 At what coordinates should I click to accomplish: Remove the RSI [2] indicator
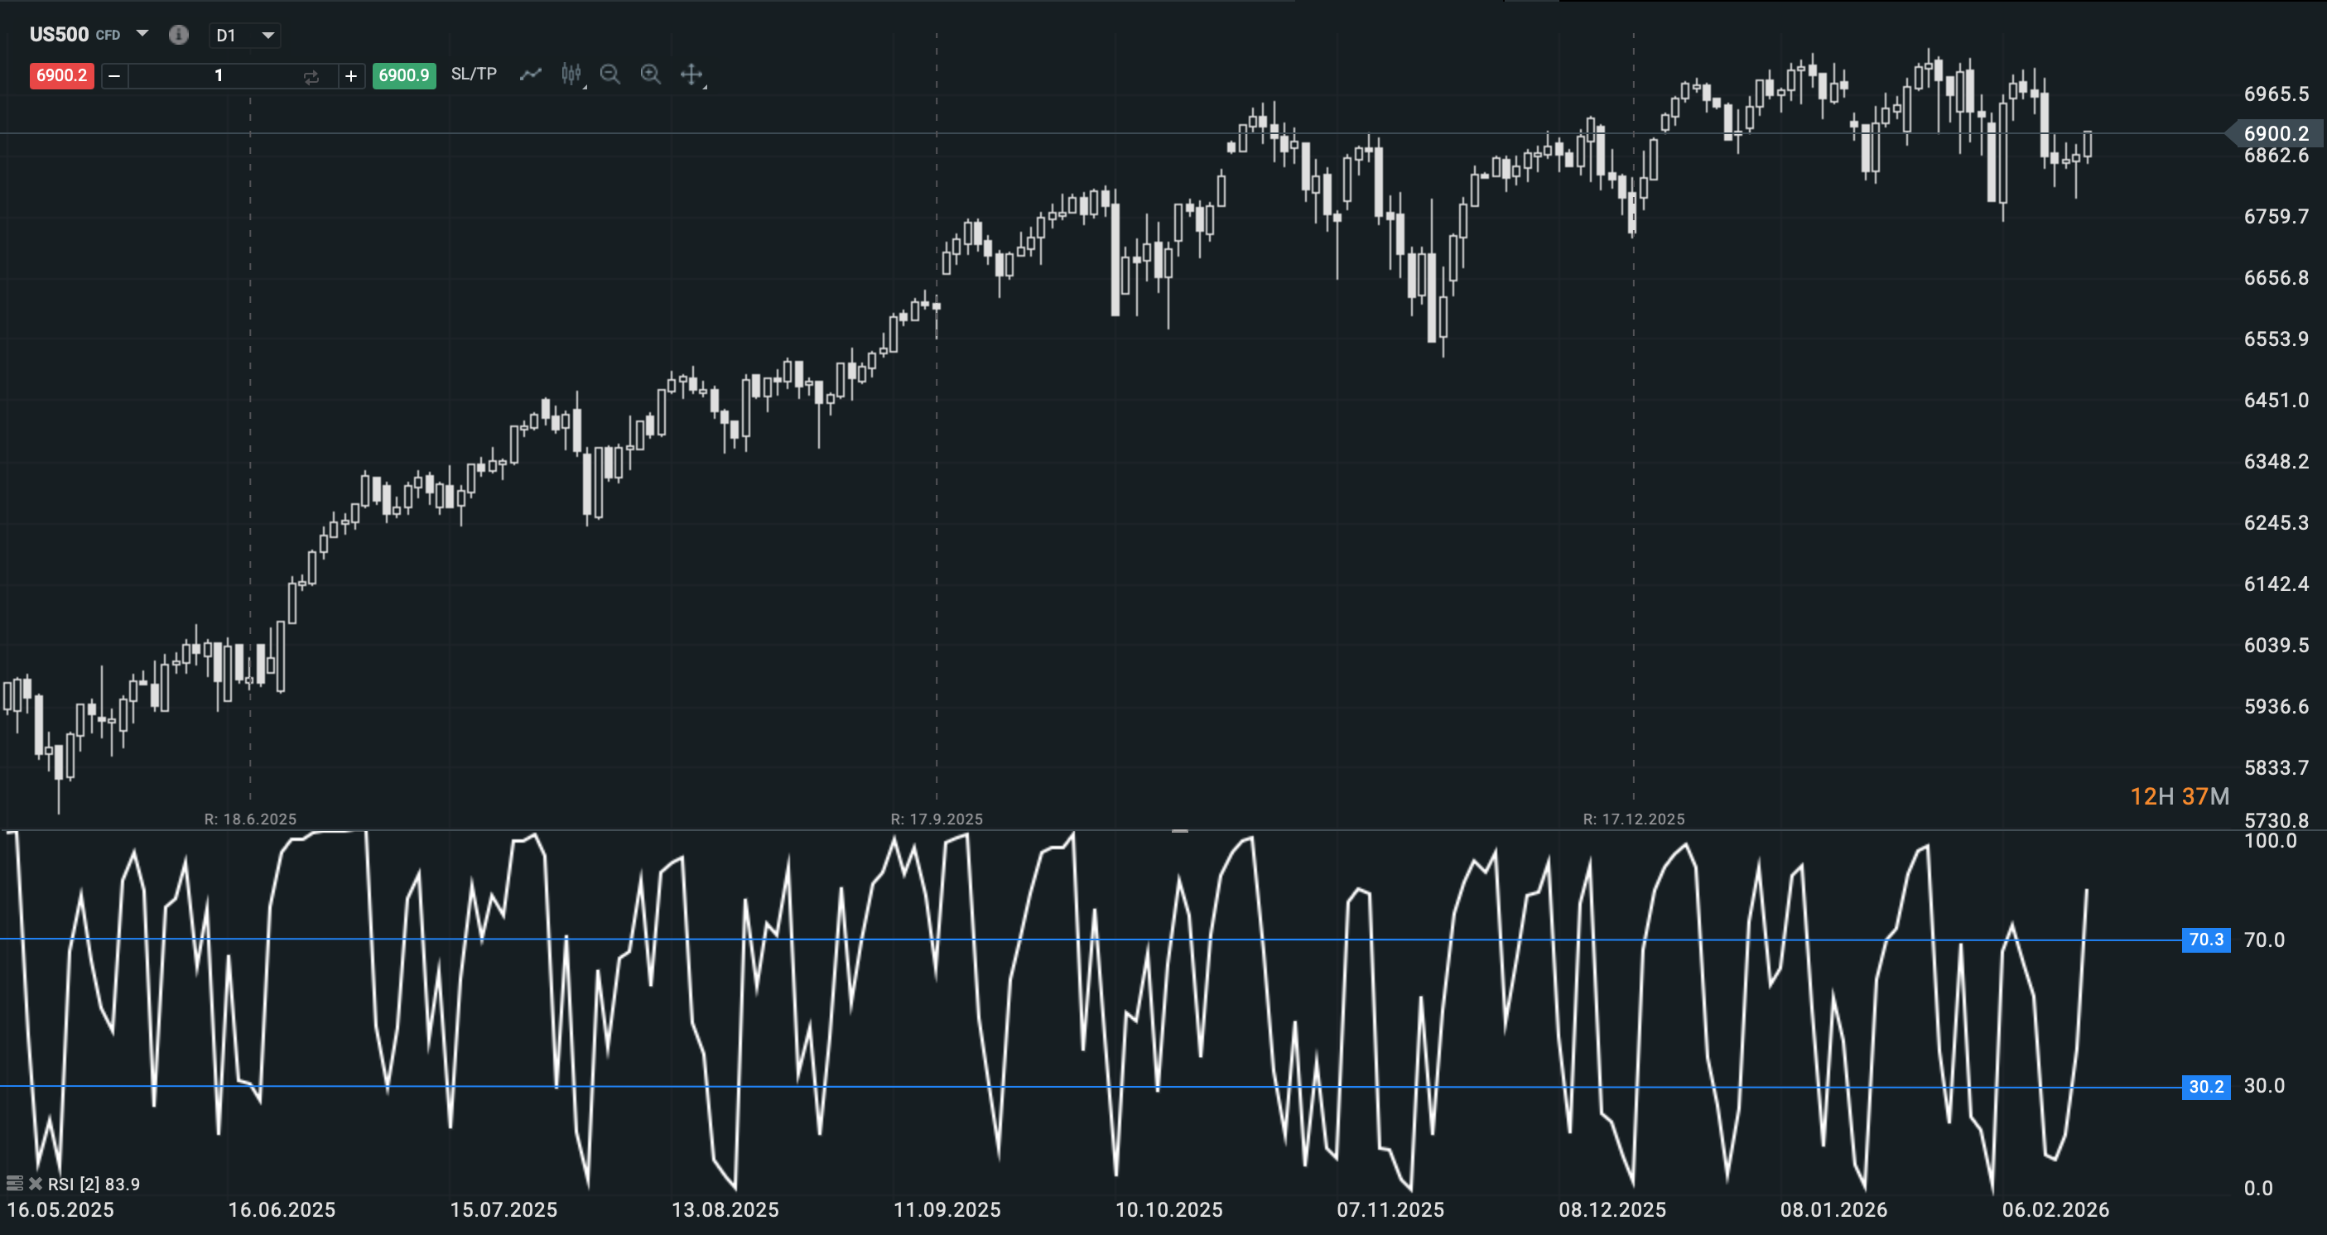(x=36, y=1184)
